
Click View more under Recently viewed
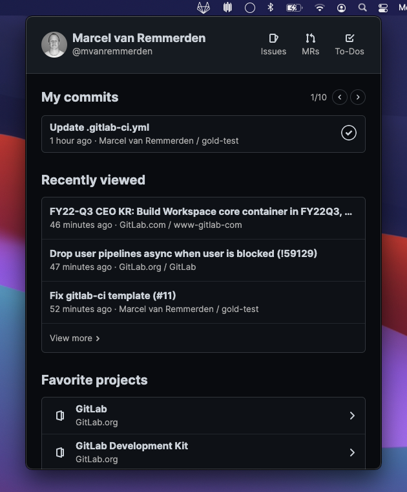75,338
